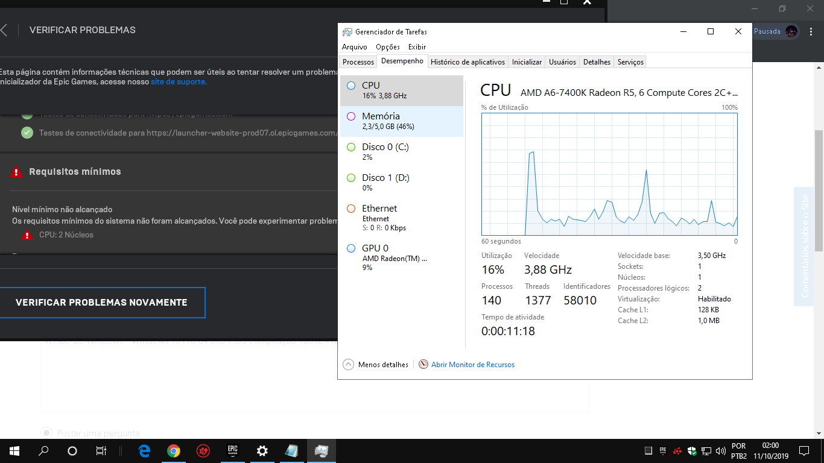
Task: Select Memória in the performance sidebar
Action: (402, 121)
